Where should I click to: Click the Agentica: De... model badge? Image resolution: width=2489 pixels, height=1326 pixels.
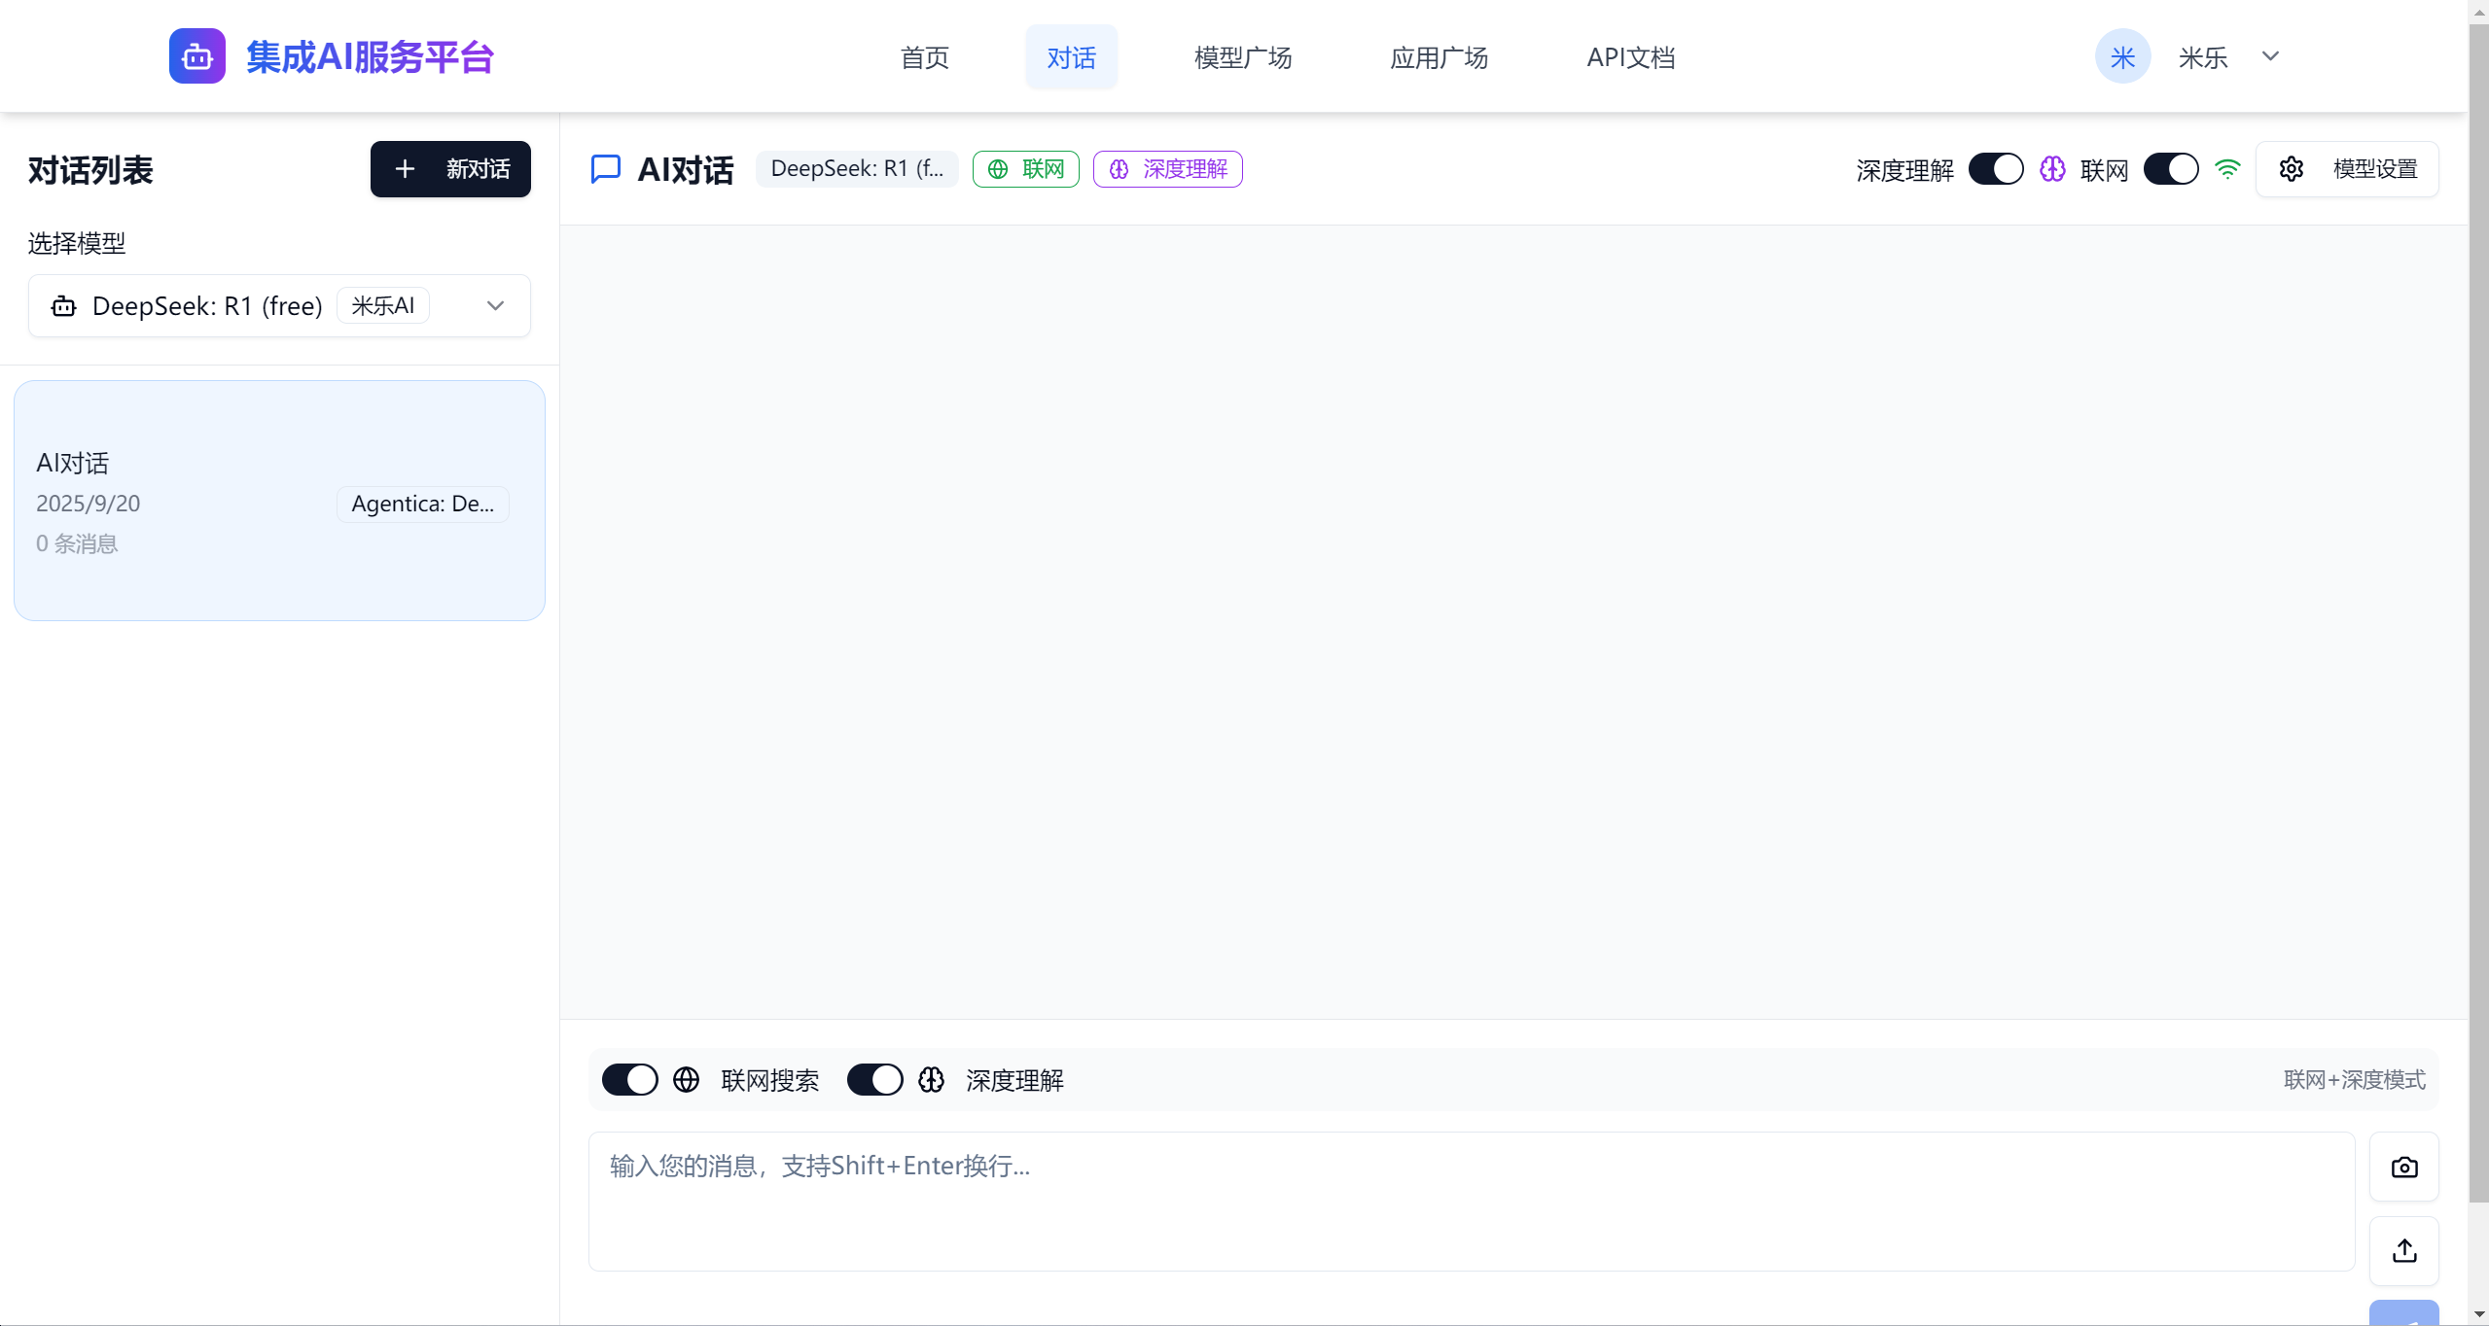[x=422, y=504]
